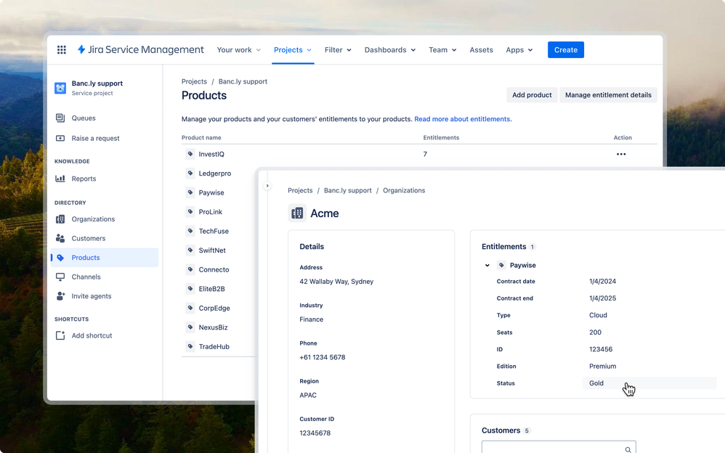Click the Atlassian app switcher grid icon

tap(62, 49)
